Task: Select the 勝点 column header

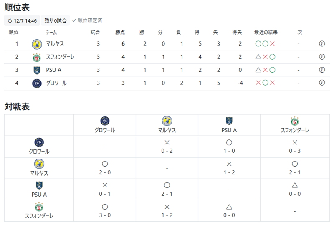Action: tap(120, 33)
